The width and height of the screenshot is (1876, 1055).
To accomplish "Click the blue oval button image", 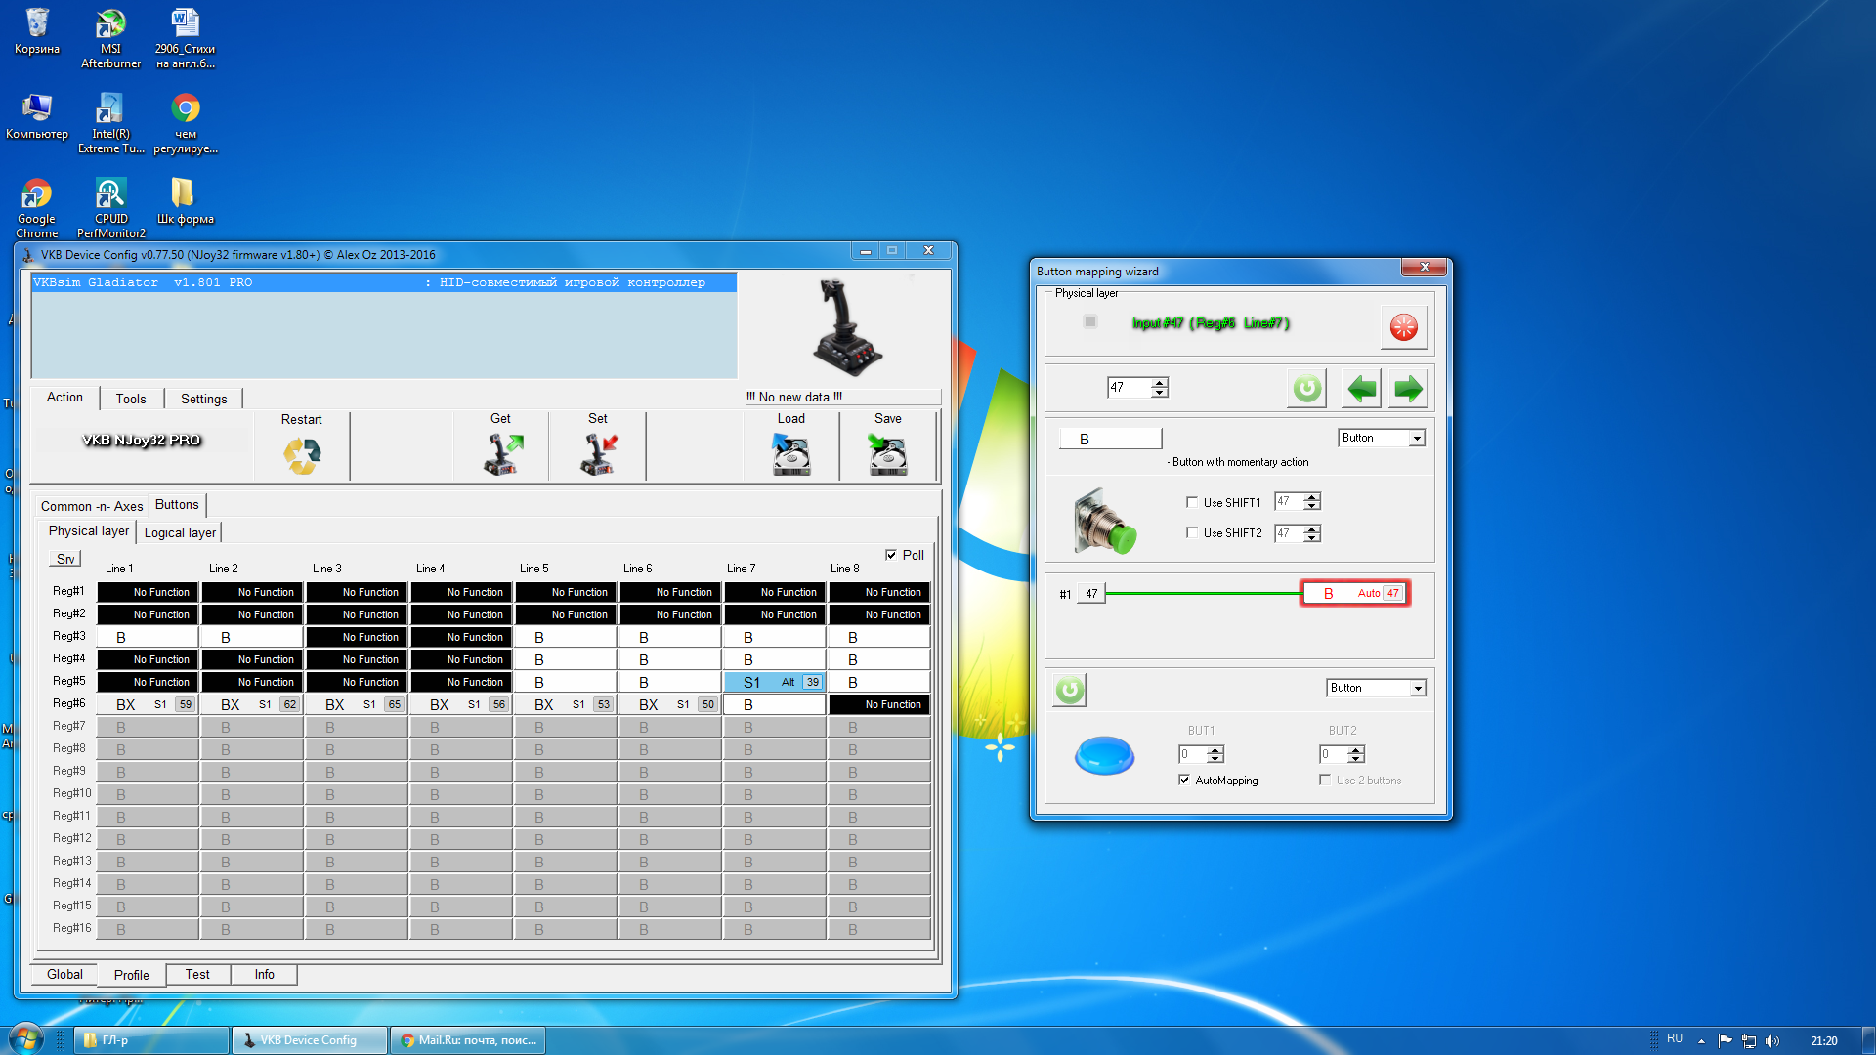I will 1104,755.
